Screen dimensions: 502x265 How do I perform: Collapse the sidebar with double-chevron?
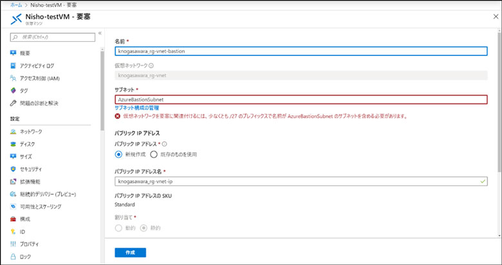pos(100,33)
